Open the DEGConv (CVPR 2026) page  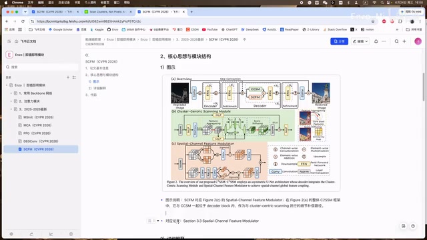coord(41,141)
